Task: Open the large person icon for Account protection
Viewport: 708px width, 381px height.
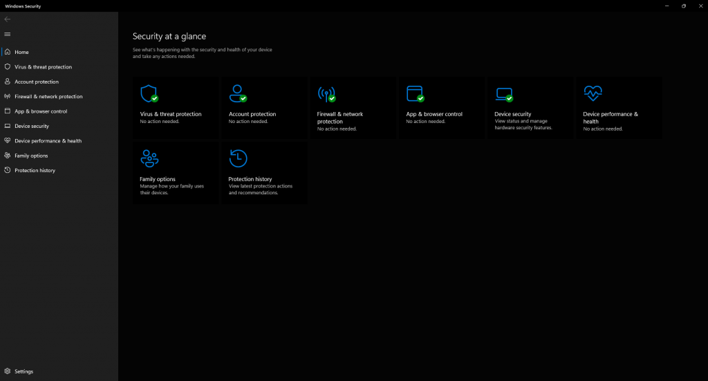Action: [238, 94]
